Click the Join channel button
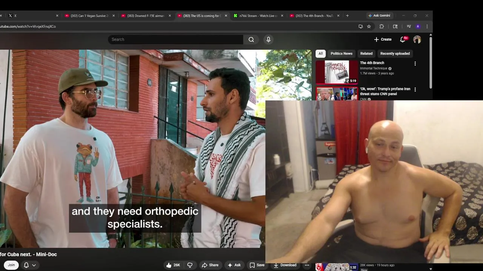Screen dimensions: 483x271 (11, 265)
